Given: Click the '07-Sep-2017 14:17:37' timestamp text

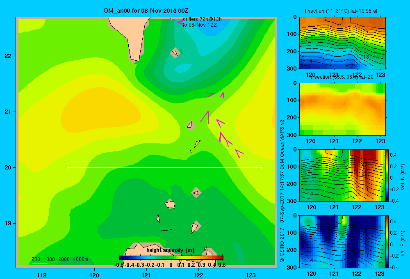Looking at the screenshot, I should coord(282,197).
